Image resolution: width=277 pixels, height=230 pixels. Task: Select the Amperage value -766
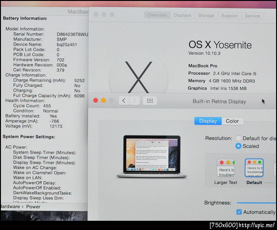coord(54,121)
